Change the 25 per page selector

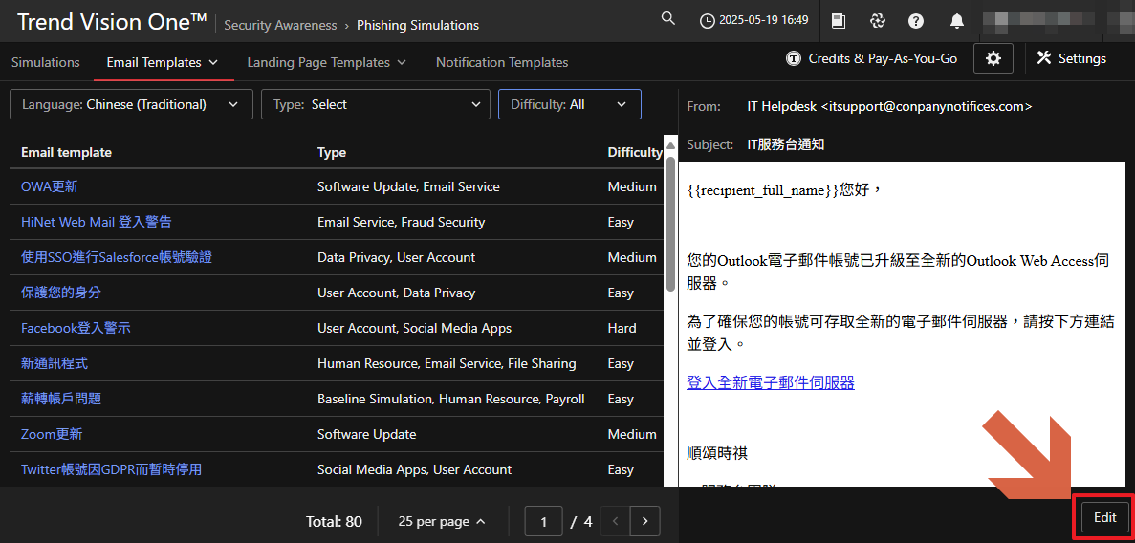441,521
